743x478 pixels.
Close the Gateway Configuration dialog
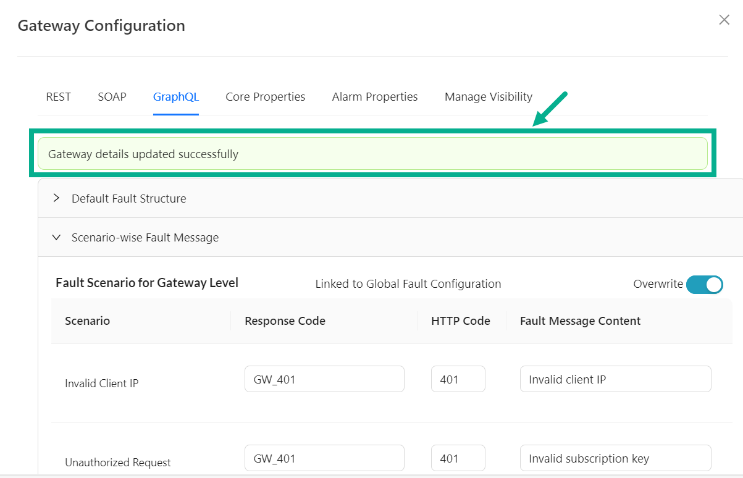[724, 20]
